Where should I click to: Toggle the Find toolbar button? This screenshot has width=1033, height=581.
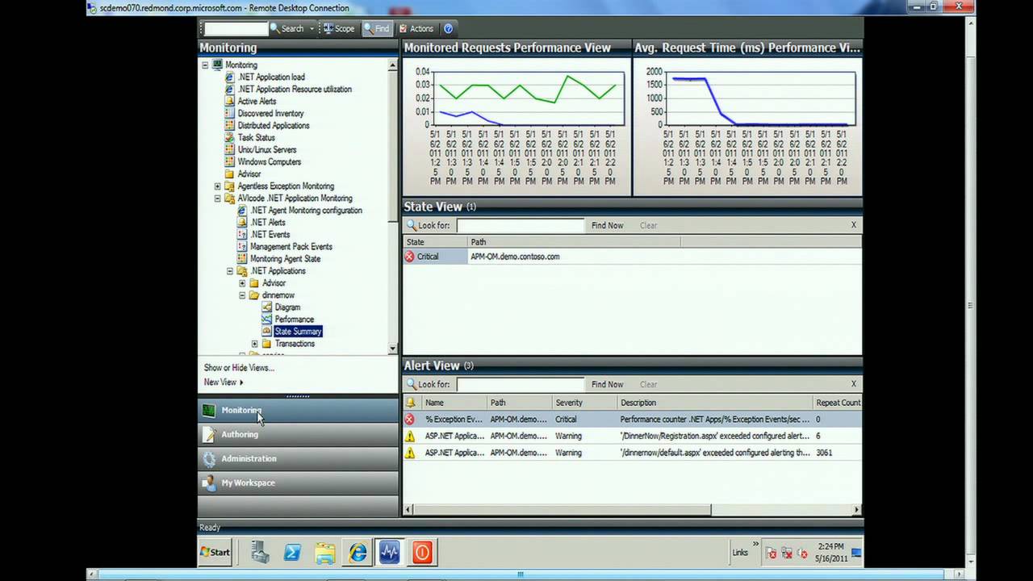tap(377, 28)
